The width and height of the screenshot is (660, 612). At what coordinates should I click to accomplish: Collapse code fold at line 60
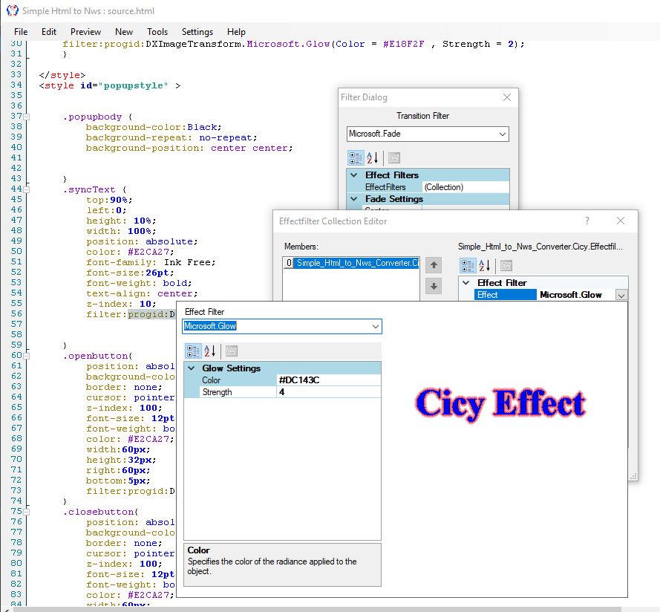tap(27, 356)
